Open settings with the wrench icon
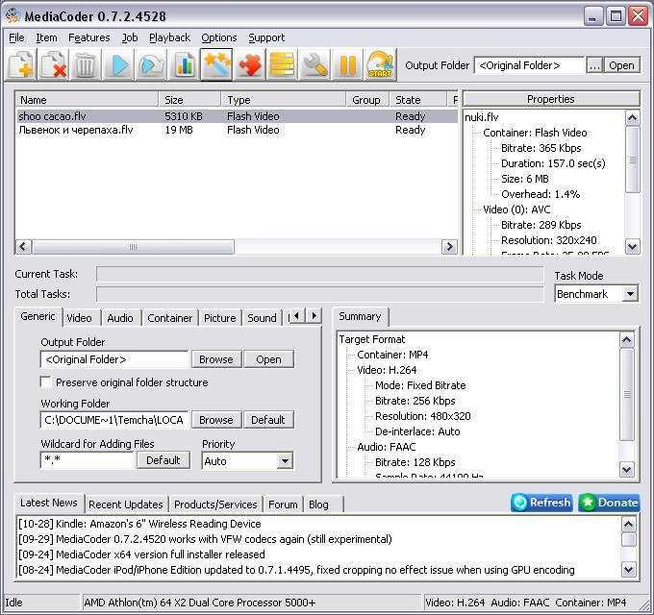 click(x=314, y=64)
